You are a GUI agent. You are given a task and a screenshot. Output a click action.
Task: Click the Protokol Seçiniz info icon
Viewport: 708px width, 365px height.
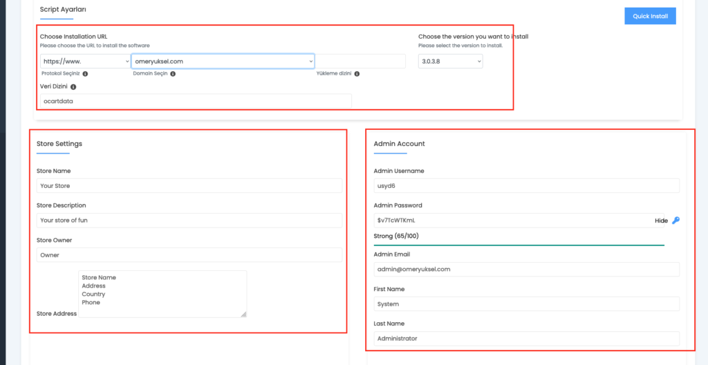coord(85,74)
